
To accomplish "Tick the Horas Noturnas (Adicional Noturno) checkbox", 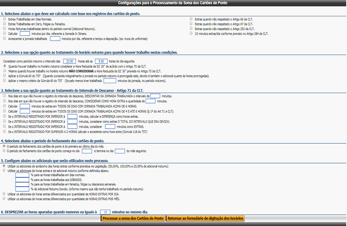I will tap(4, 29).
